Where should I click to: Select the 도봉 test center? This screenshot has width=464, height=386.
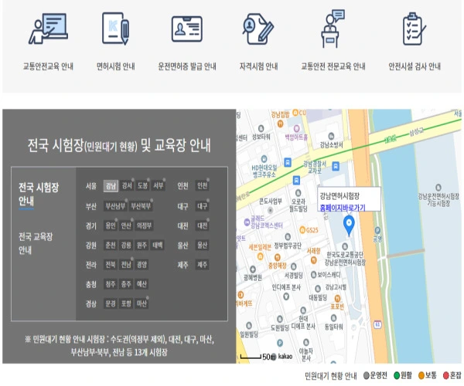point(142,185)
